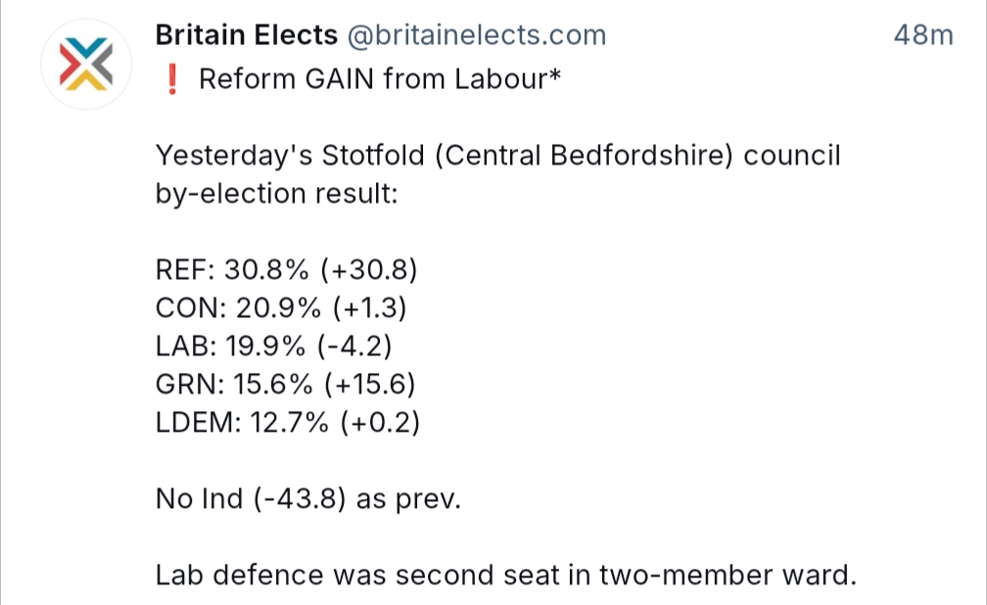Open the Britain Elects profile name
This screenshot has height=605, width=987.
pyautogui.click(x=247, y=36)
